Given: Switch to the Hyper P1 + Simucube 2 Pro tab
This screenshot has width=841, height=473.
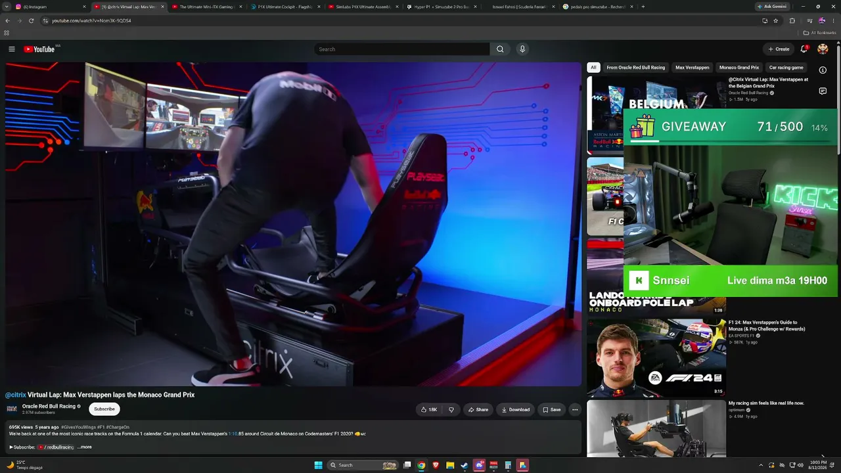Looking at the screenshot, I should pyautogui.click(x=442, y=7).
